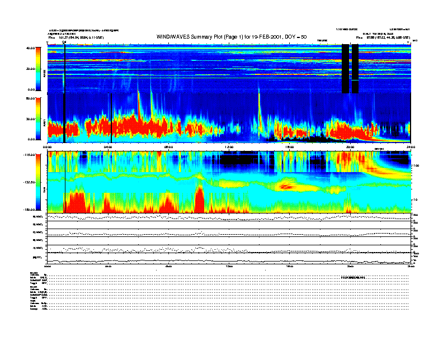Click the 12:00 tick on the bottom time axis

click(x=229, y=266)
